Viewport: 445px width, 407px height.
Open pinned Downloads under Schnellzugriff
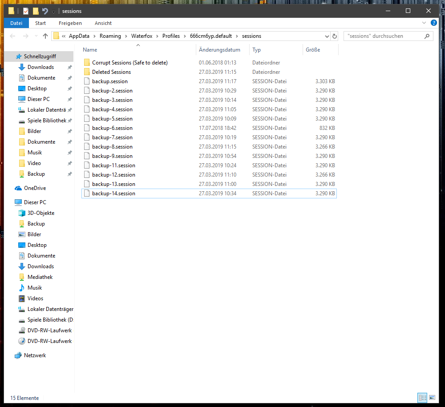pos(40,67)
